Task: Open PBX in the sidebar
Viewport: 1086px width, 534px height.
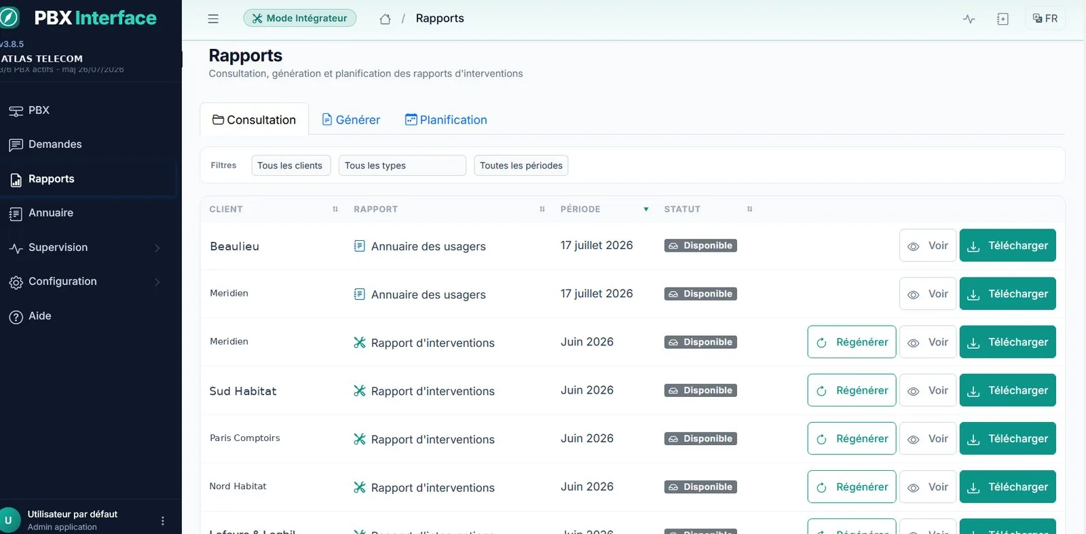Action: tap(88, 110)
